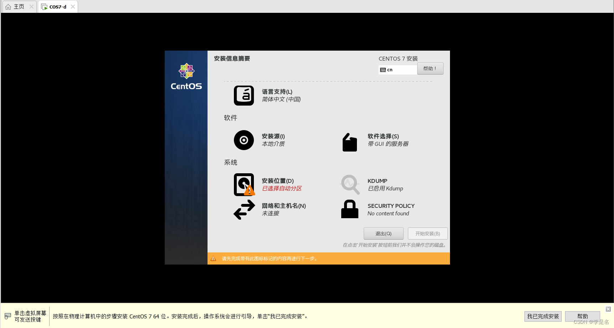
Task: Click the 未连接 status text
Action: coord(271,214)
